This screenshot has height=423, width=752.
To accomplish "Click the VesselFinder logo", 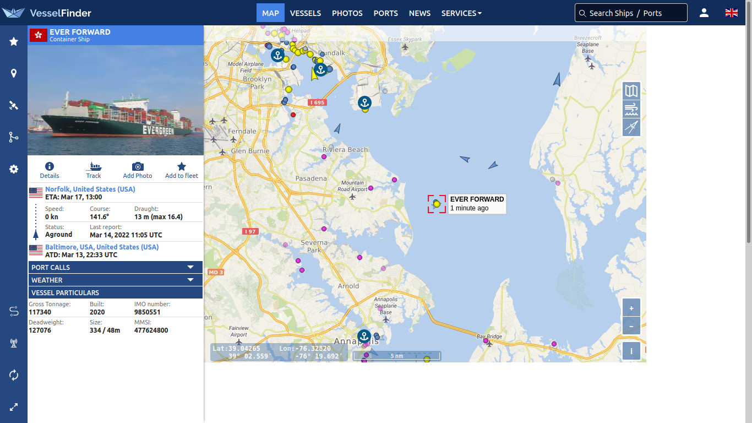I will point(46,13).
